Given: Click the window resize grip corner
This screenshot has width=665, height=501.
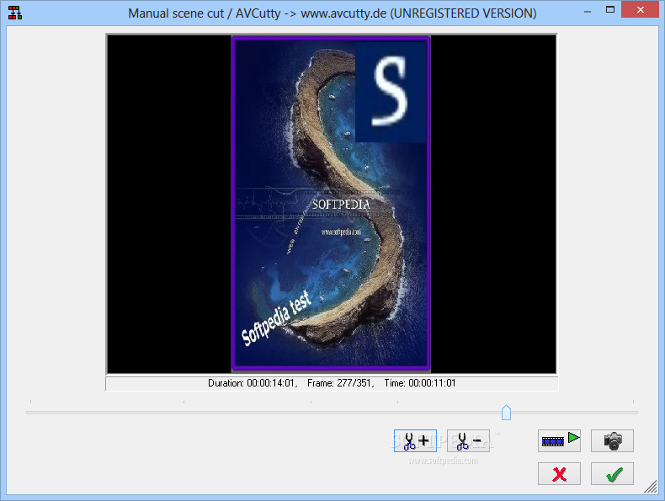Looking at the screenshot, I should [651, 487].
